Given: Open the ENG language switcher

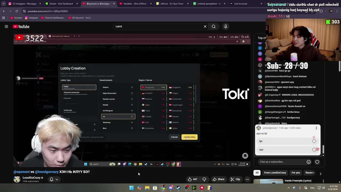Looking at the screenshot, I should (x=312, y=188).
